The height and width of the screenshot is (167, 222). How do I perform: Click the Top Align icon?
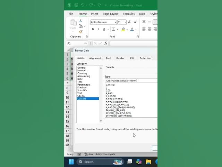pyautogui.click(x=144, y=22)
